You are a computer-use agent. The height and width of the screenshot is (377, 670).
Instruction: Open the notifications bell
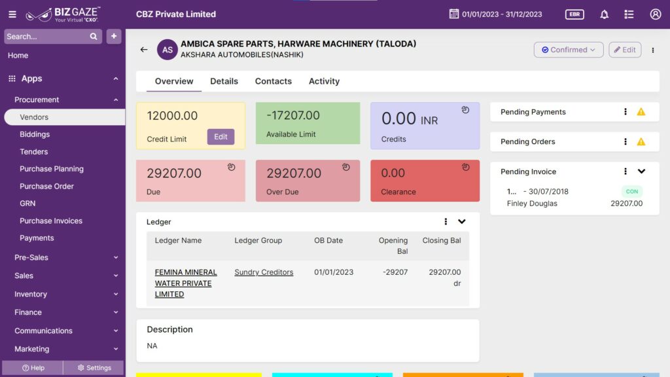[x=604, y=14]
